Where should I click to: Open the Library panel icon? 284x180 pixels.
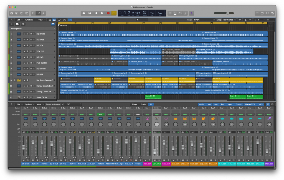point(12,13)
